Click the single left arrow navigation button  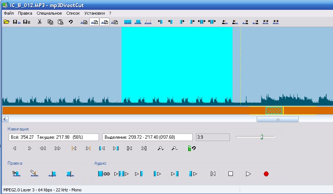point(15,149)
